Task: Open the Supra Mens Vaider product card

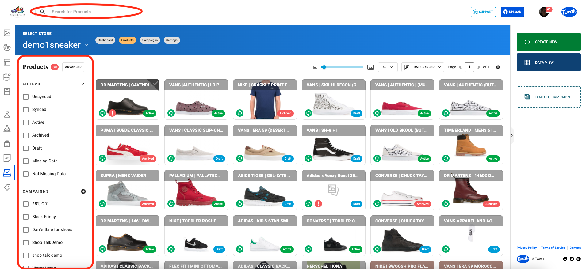Action: pos(128,190)
